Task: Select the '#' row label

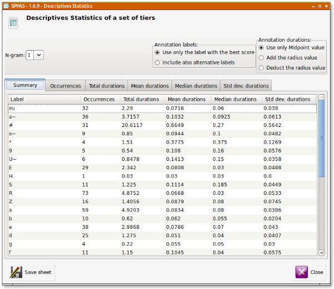Action: (11, 125)
